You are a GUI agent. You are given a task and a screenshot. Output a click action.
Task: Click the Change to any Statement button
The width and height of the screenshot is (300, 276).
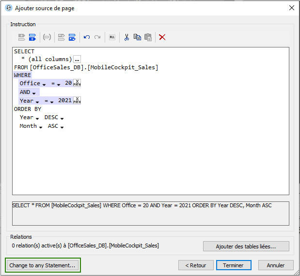43,265
